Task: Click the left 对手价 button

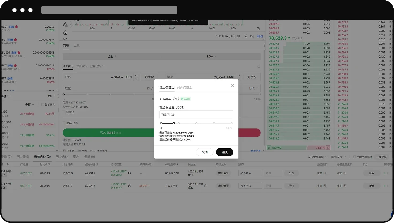Action: [x=149, y=77]
